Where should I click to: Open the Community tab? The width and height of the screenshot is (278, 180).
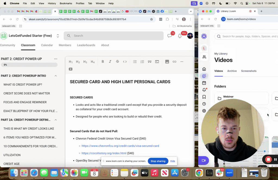(8, 45)
